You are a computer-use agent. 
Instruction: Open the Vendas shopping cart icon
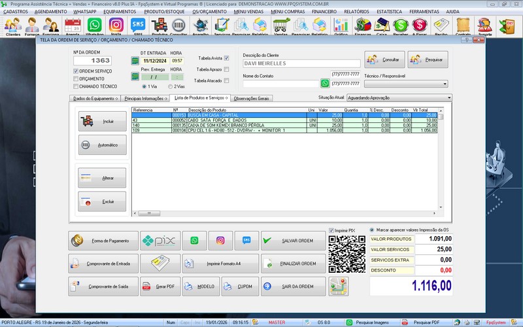(x=281, y=26)
